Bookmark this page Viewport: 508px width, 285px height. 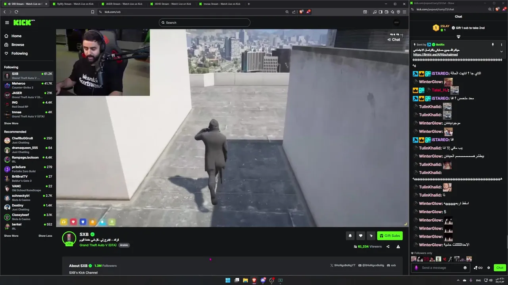[92, 12]
